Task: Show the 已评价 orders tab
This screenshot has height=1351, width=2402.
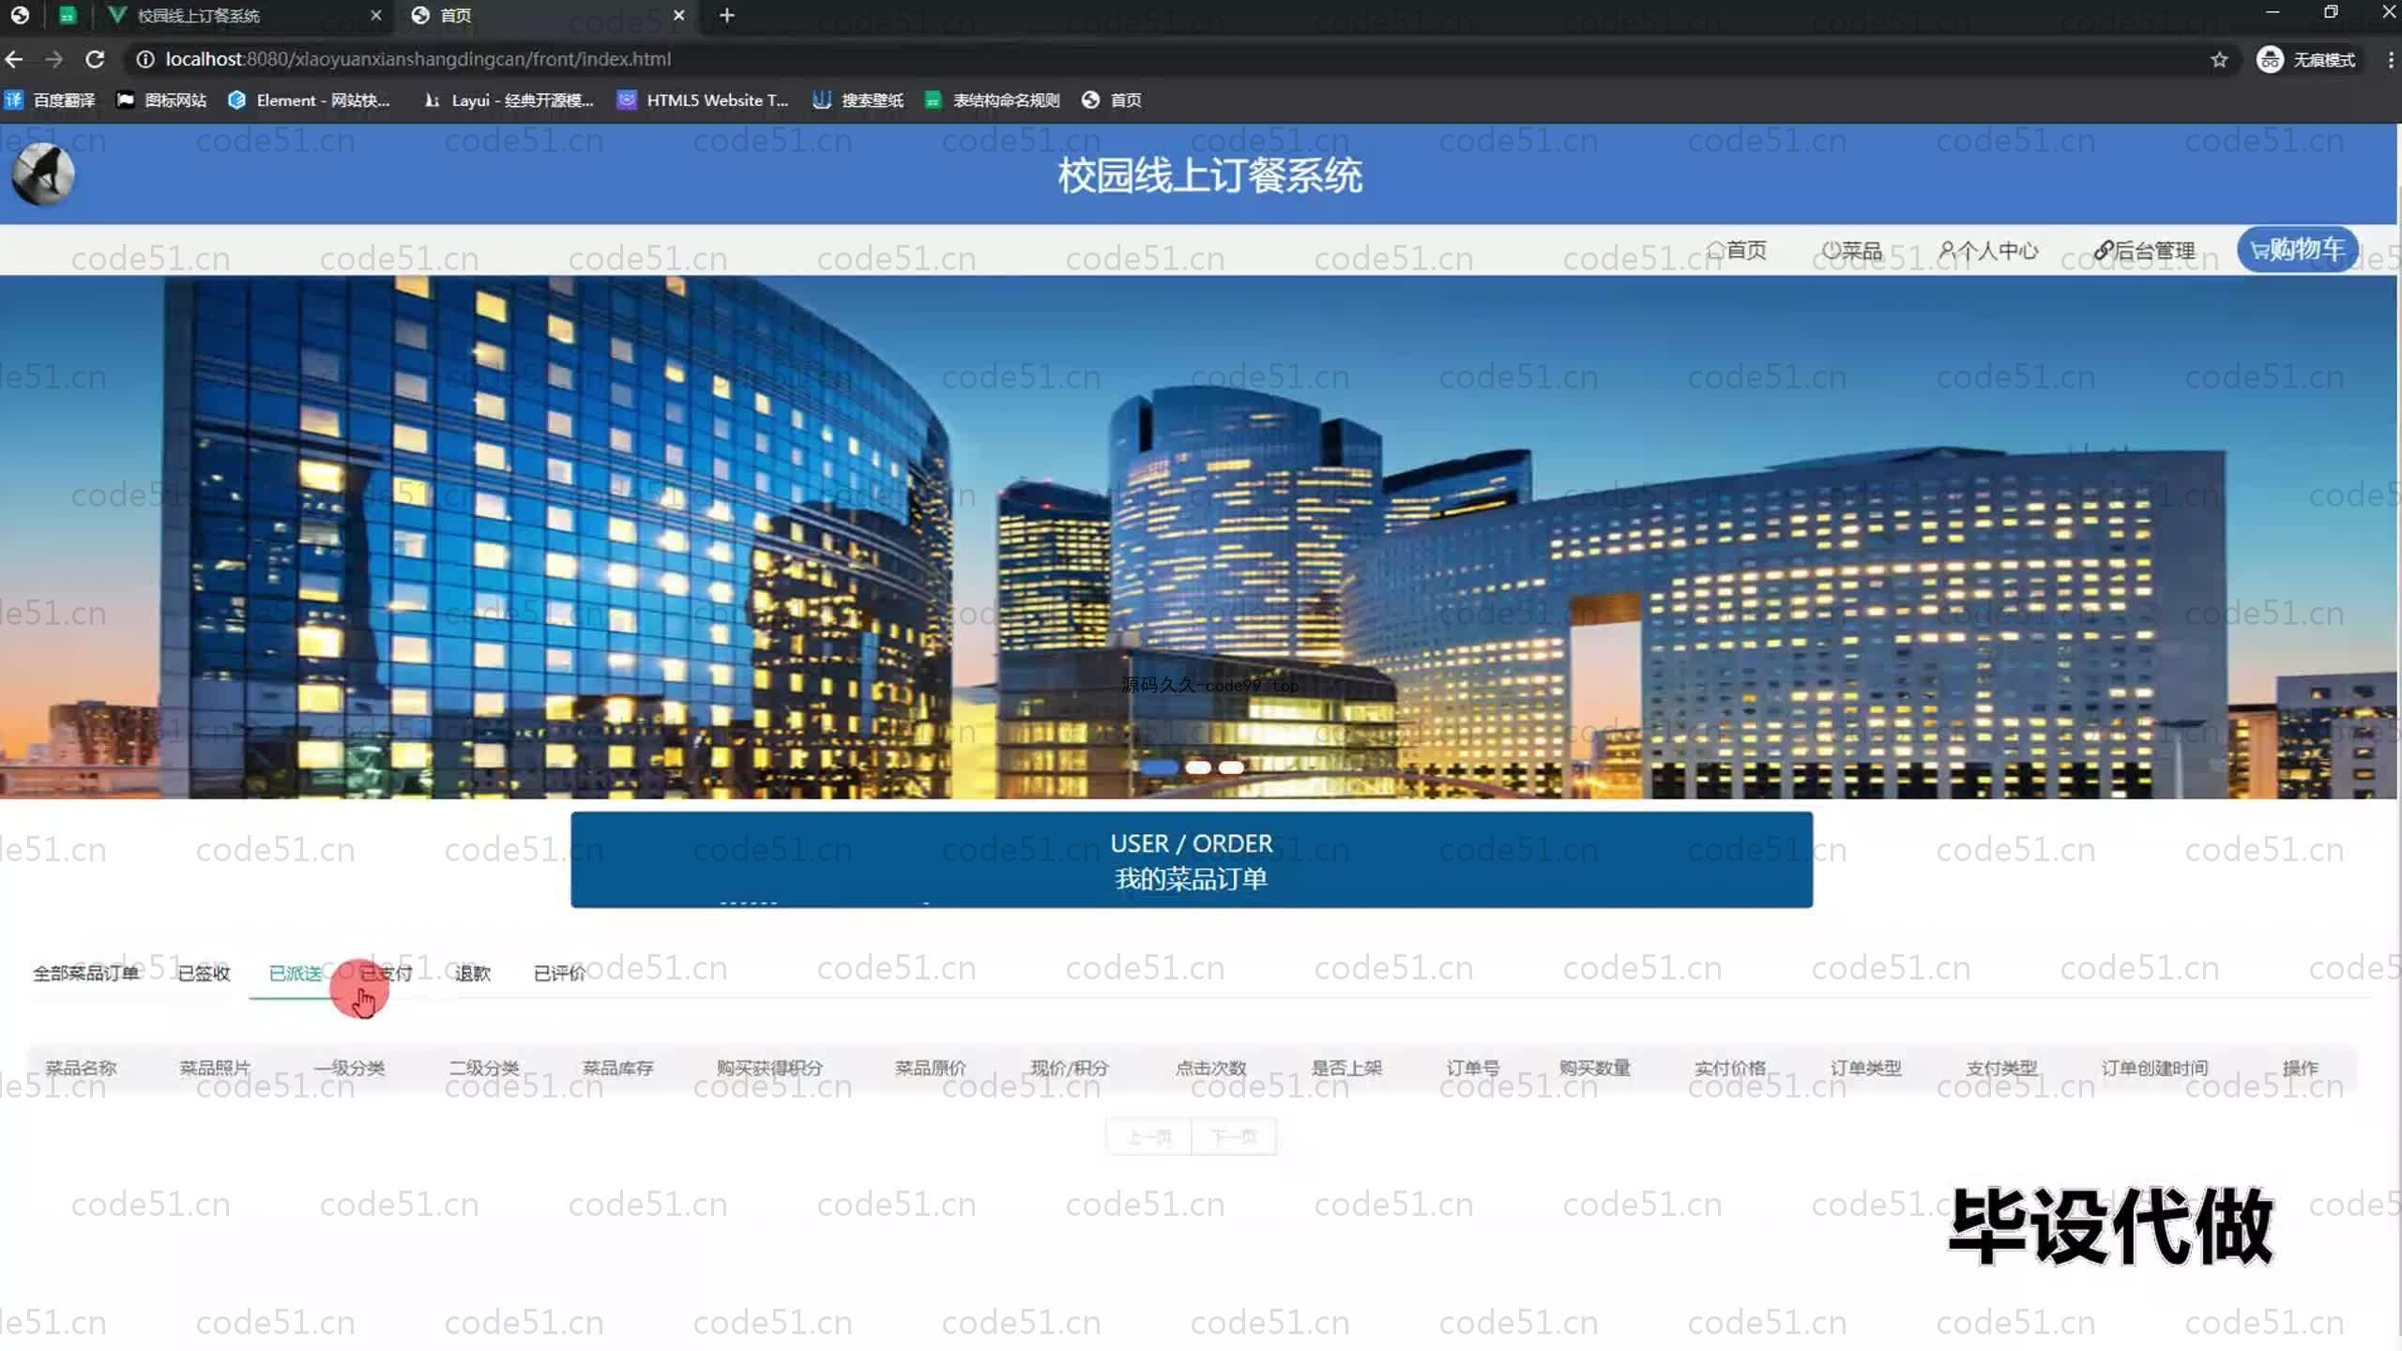Action: (x=559, y=974)
